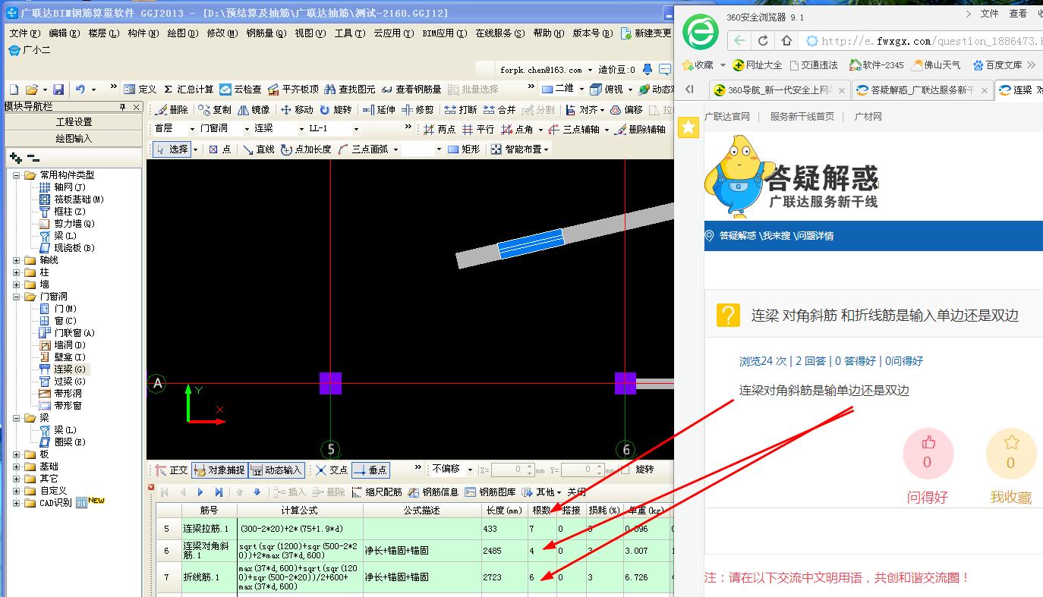Image resolution: width=1043 pixels, height=597 pixels.
Task: Select 连梁(G) in the tree
Action: click(69, 369)
